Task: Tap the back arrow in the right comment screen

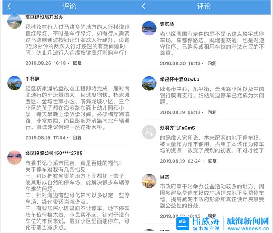Action: (144, 6)
